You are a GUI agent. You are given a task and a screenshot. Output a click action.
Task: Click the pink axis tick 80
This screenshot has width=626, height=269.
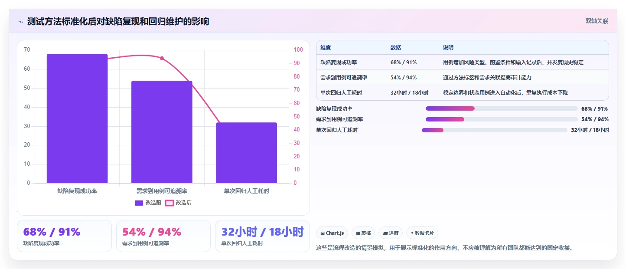[297, 77]
